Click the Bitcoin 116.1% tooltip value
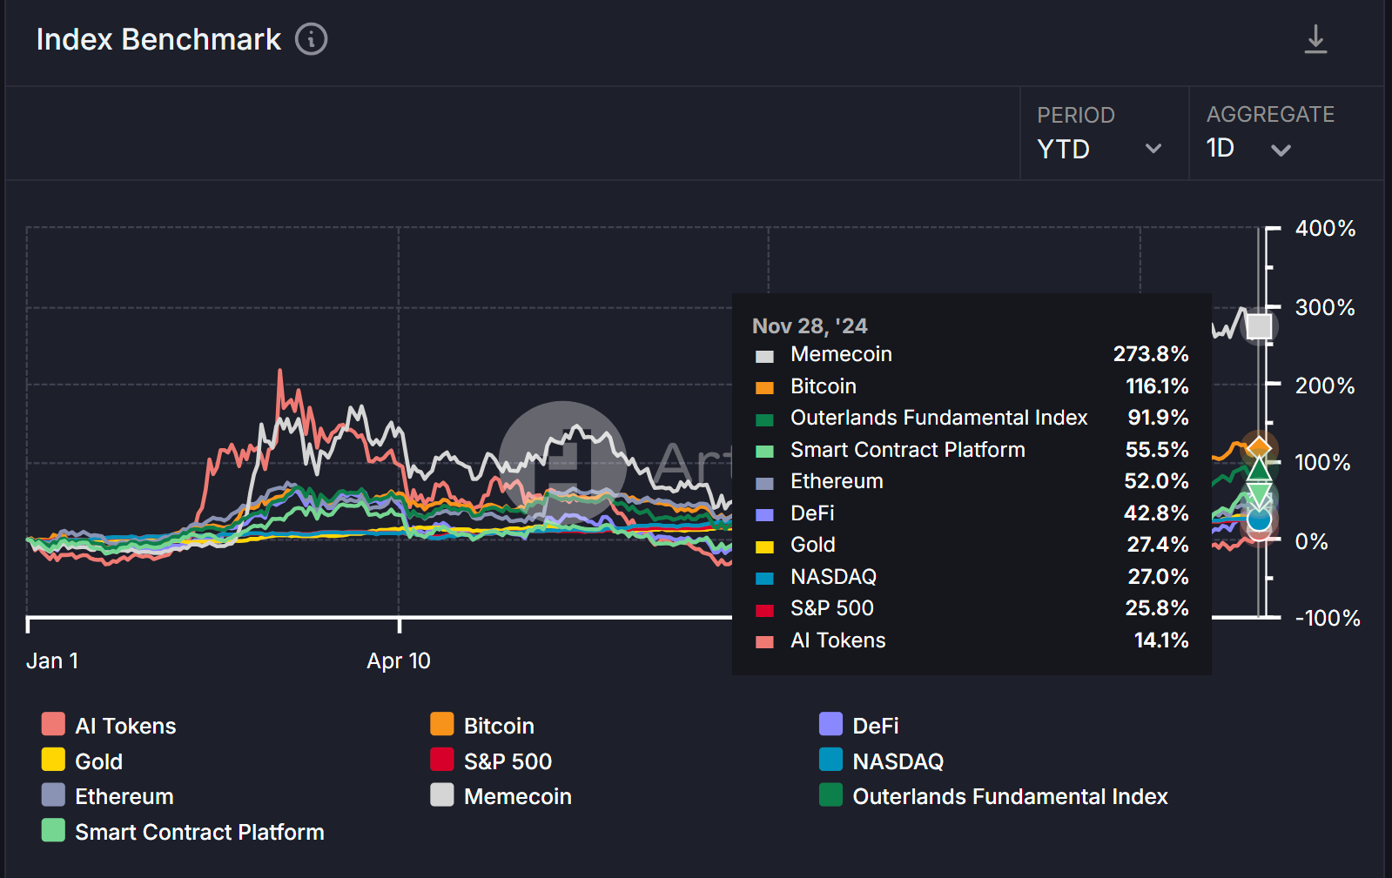 pos(1157,385)
